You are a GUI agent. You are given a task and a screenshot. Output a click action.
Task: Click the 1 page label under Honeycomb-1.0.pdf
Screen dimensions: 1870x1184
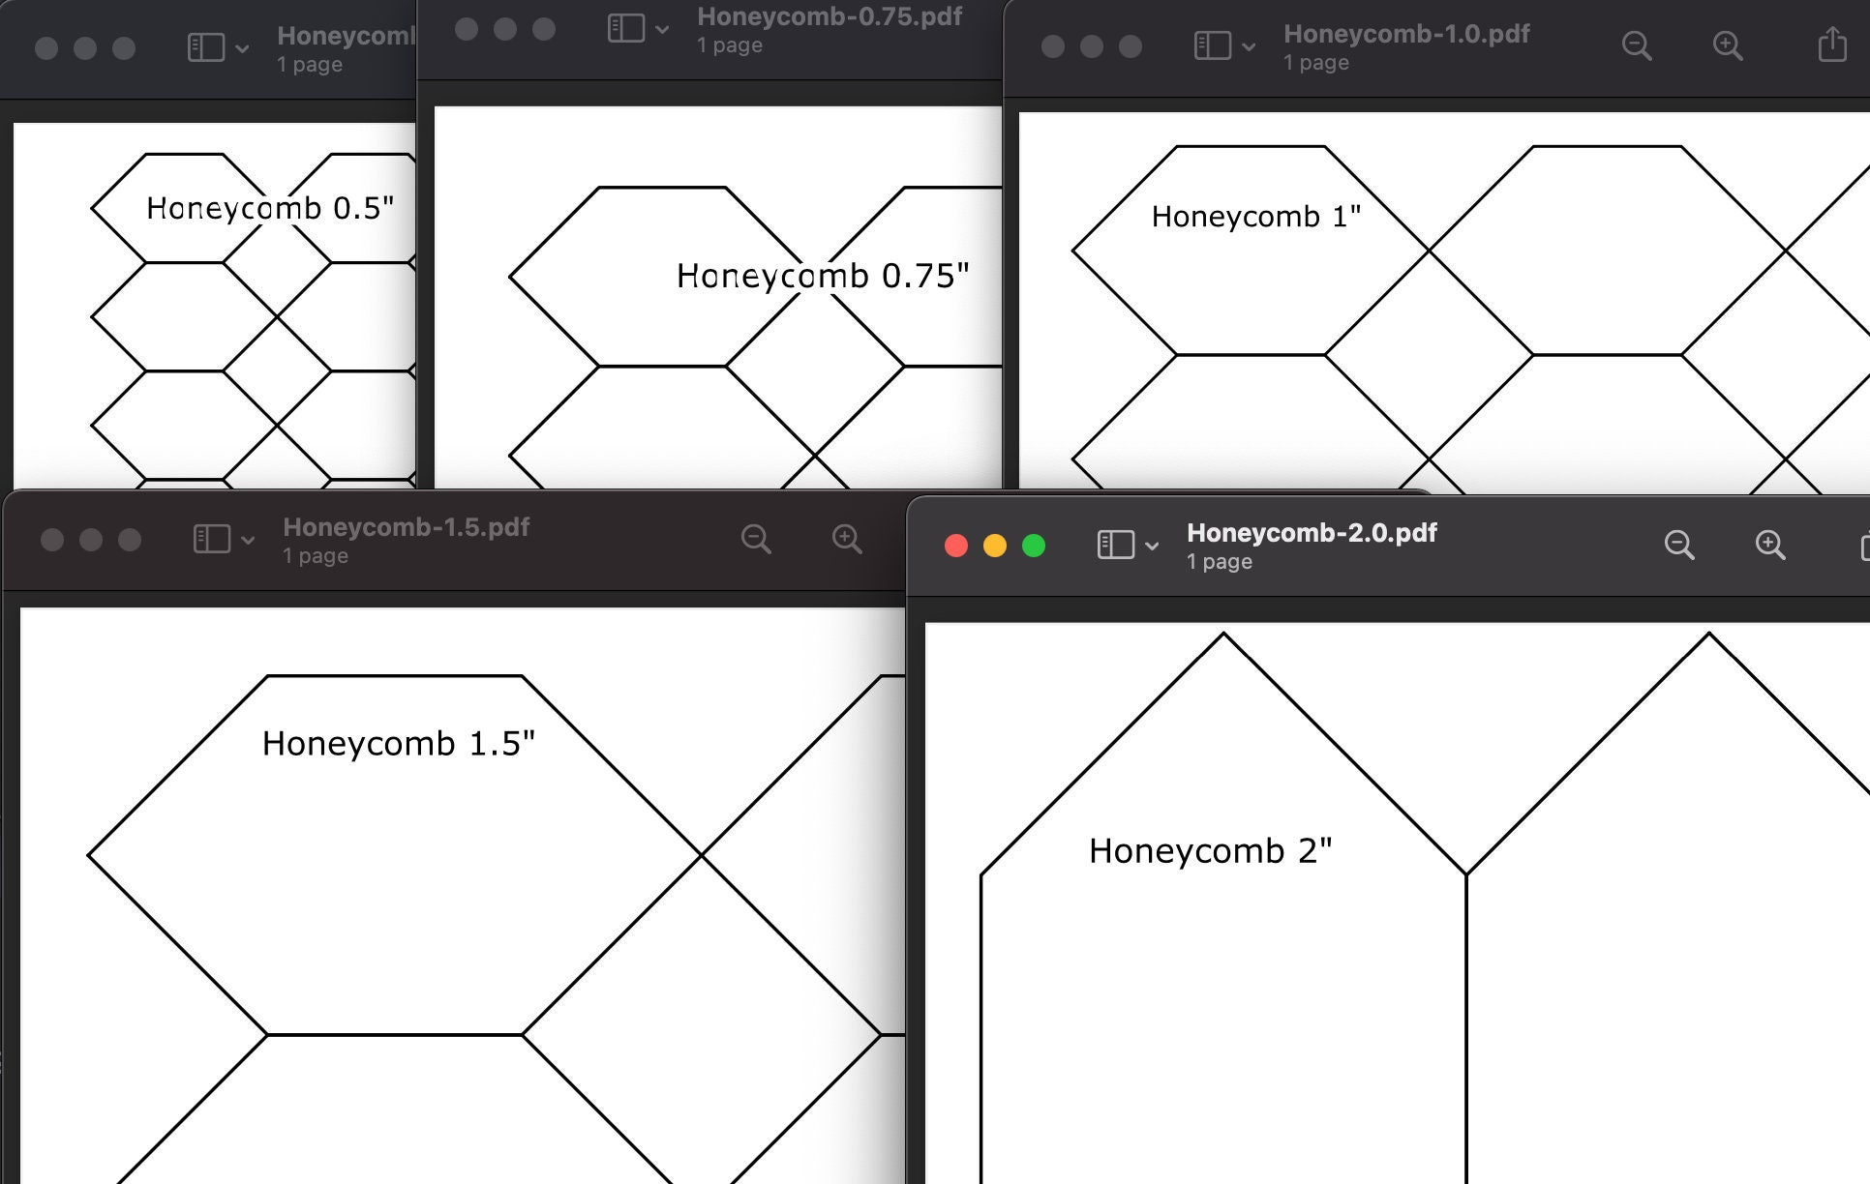[x=1316, y=62]
